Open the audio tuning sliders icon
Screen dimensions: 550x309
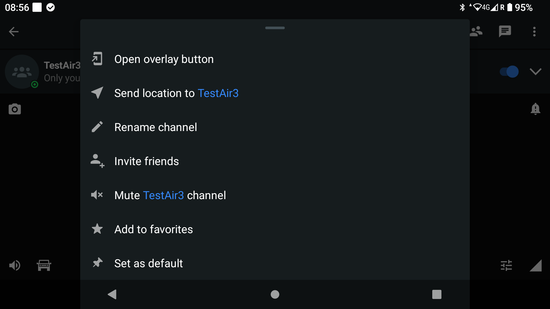coord(506,266)
